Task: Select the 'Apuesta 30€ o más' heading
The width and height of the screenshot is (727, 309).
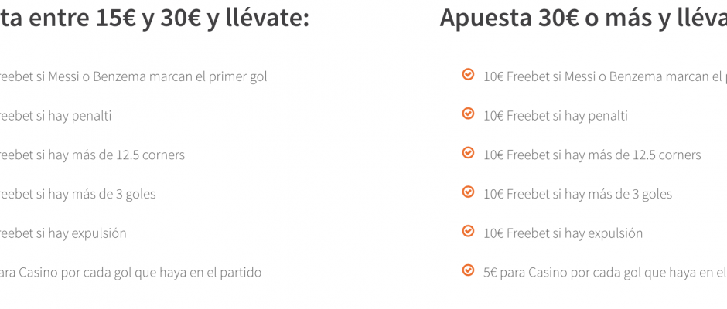Action: (x=583, y=19)
